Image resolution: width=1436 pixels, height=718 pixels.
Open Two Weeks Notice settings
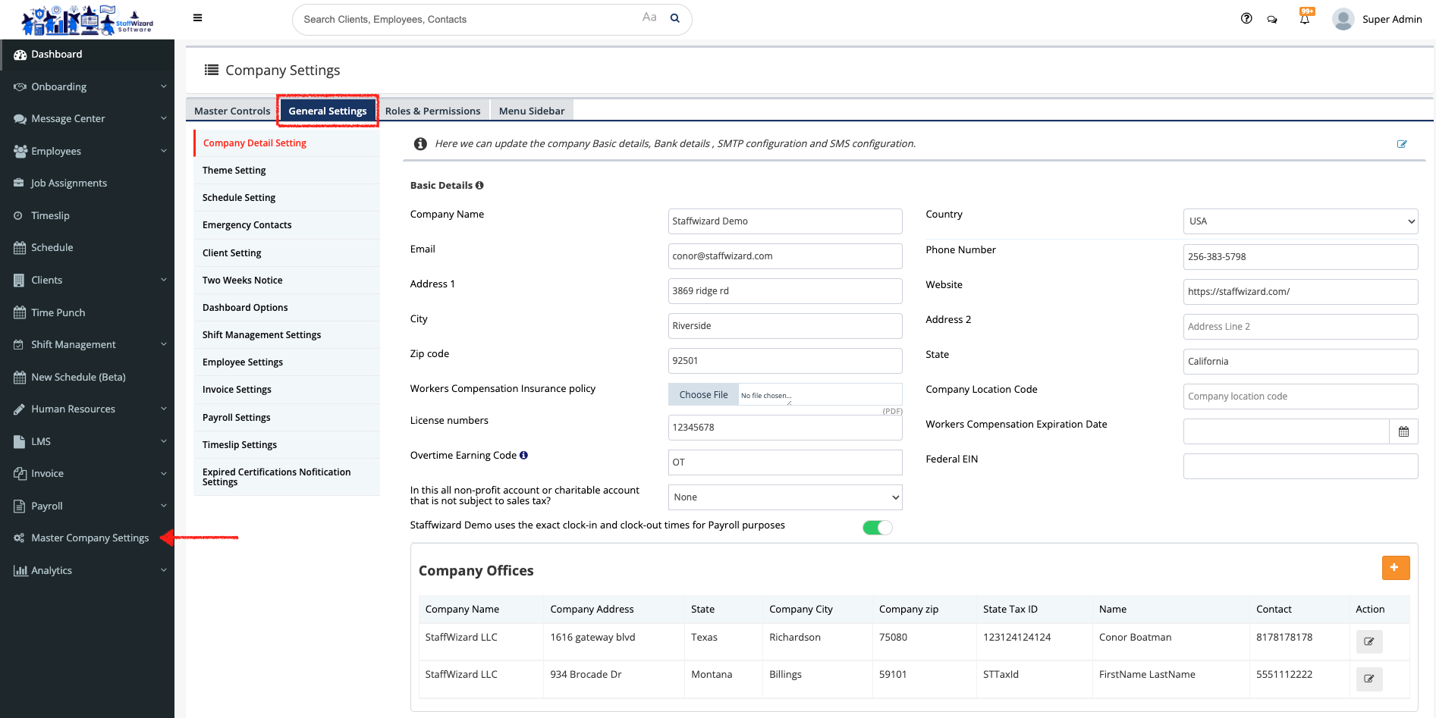(287, 281)
